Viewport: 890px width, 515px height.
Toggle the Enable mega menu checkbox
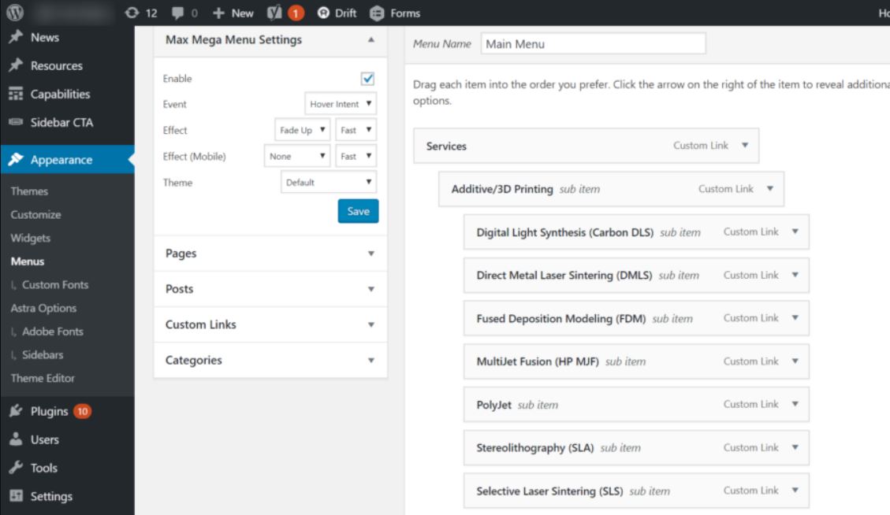coord(368,78)
